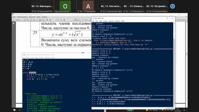Open the notification center icon in taskbar
Viewport: 199px width, 112px height.
(184, 110)
